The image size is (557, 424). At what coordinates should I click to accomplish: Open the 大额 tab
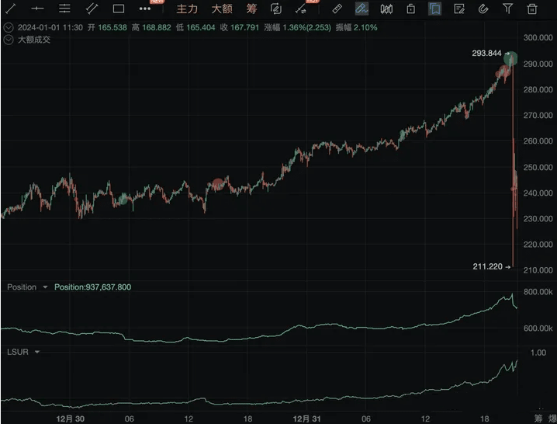pyautogui.click(x=222, y=9)
